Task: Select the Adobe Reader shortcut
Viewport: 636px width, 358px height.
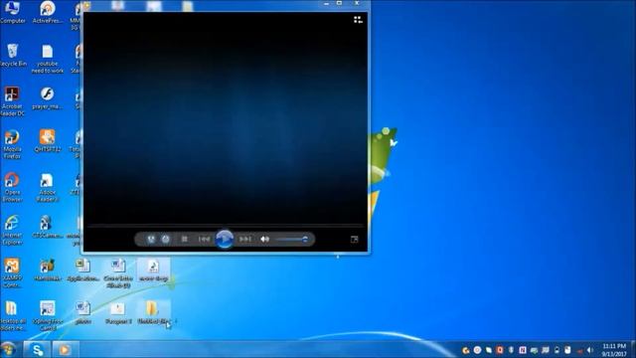Action: tap(47, 187)
